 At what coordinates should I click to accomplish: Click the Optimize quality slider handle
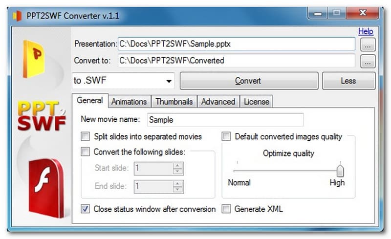pos(340,171)
